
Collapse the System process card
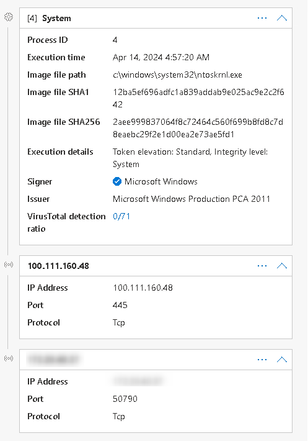tap(281, 18)
